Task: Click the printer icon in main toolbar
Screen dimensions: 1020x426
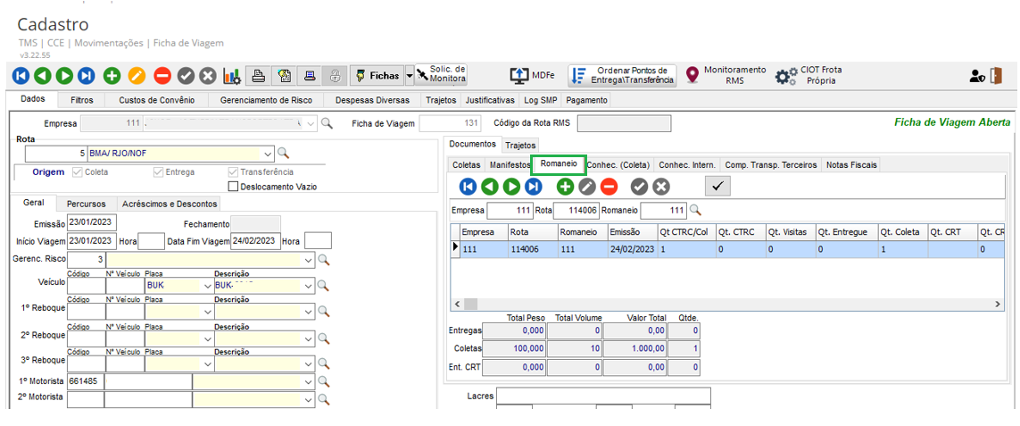Action: click(258, 76)
